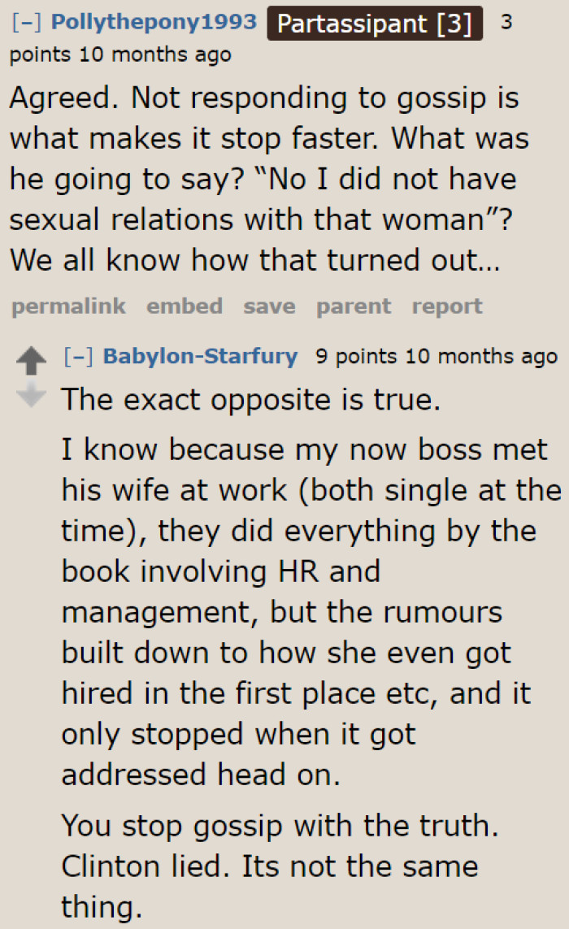Viewport: 569px width, 929px height.
Task: Click the [–] bracket beside Babylon-Starfury
Action: (x=76, y=356)
